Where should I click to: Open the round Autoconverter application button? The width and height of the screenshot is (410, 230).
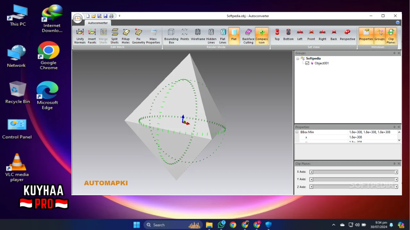(x=78, y=19)
